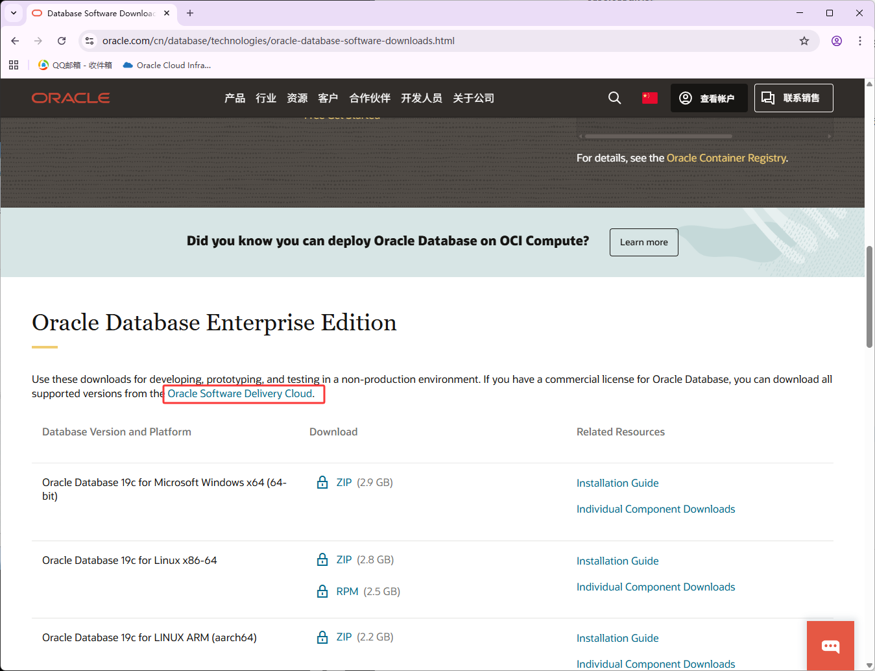Open the Chrome profile icon
Screen dimensions: 875x671
tap(837, 41)
